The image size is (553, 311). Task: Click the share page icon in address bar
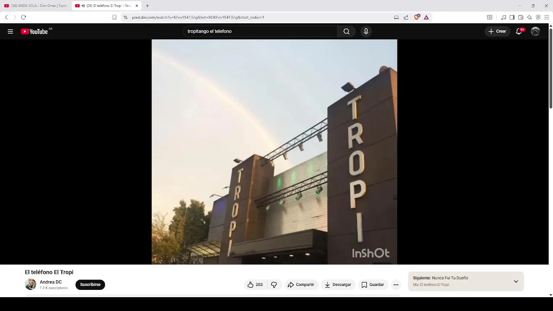click(406, 17)
